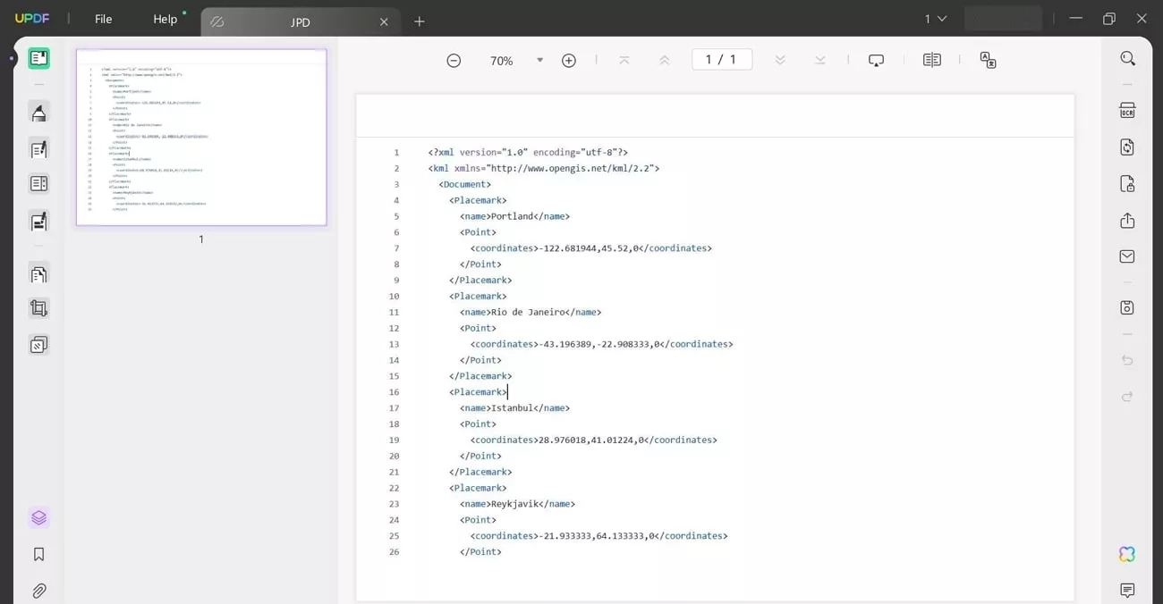Select the Reader mode icon in left sidebar
This screenshot has width=1163, height=604.
pyautogui.click(x=38, y=59)
